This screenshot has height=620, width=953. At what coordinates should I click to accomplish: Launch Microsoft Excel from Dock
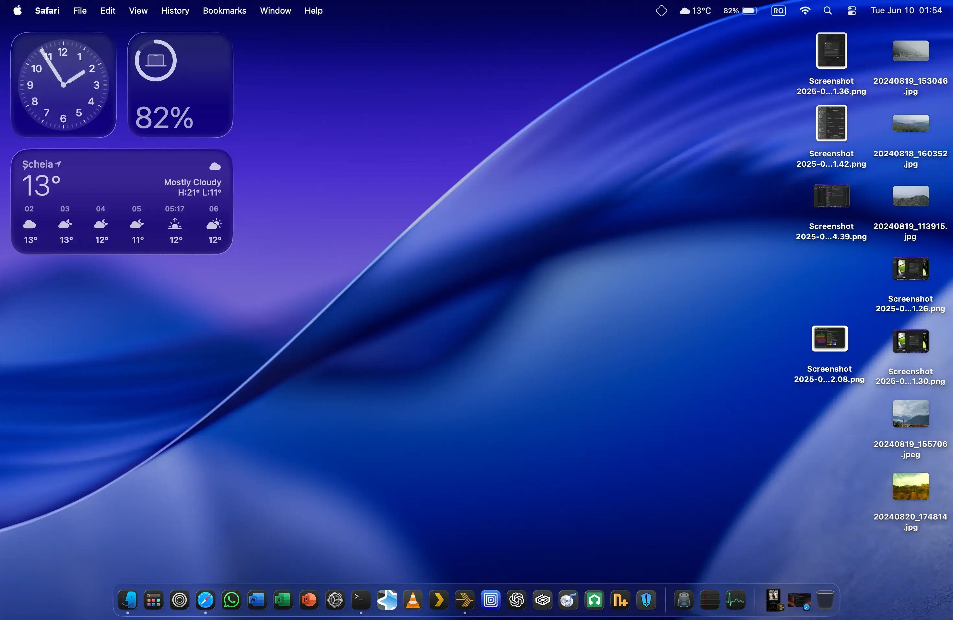(283, 600)
